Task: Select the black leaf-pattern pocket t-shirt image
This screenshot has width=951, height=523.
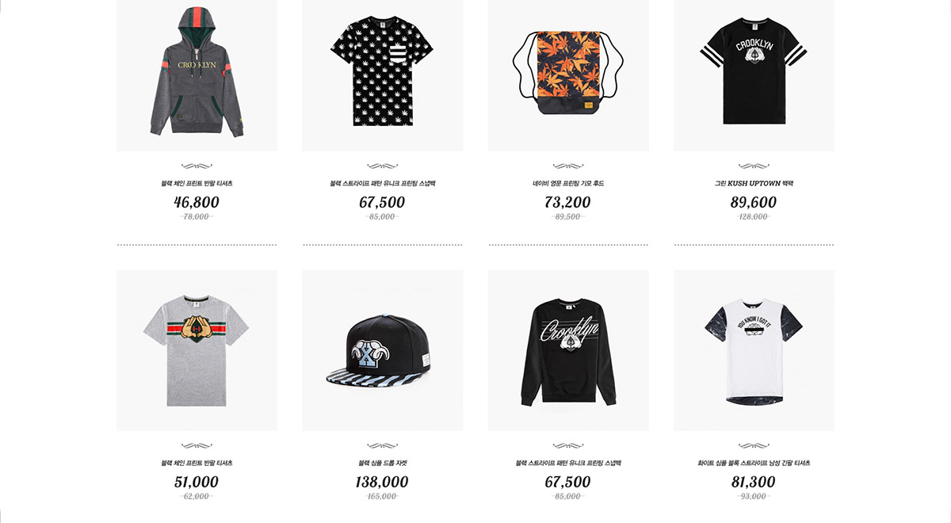Action: pos(382,75)
